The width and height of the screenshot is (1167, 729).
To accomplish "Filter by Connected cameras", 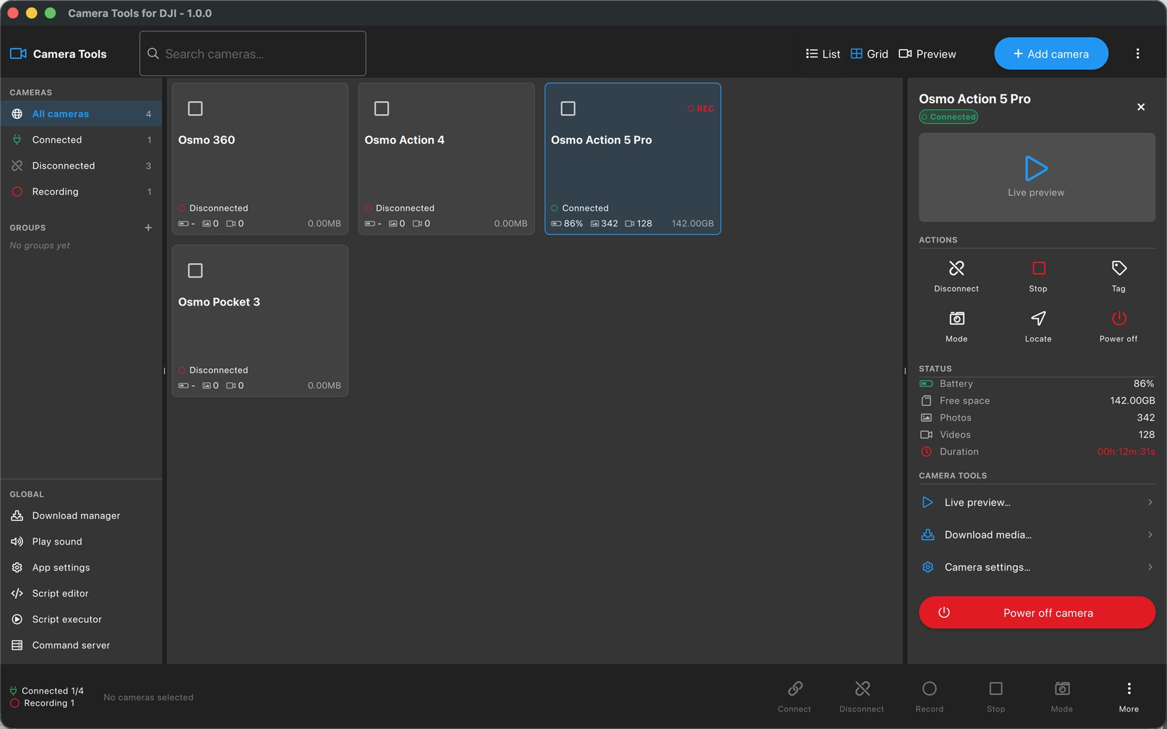I will pos(81,140).
